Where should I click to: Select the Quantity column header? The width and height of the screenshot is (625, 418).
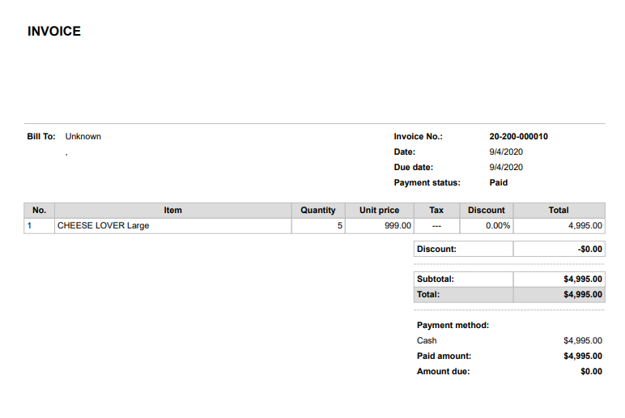(317, 210)
